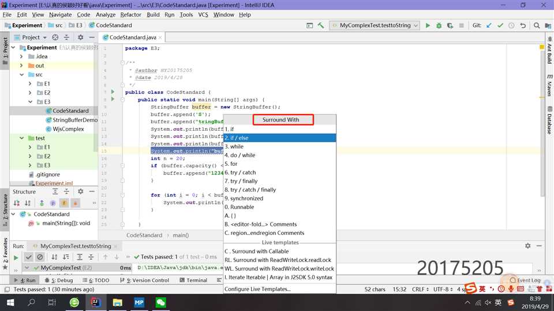Hide the Project panel with minus icon
554x311 pixels.
point(92,37)
